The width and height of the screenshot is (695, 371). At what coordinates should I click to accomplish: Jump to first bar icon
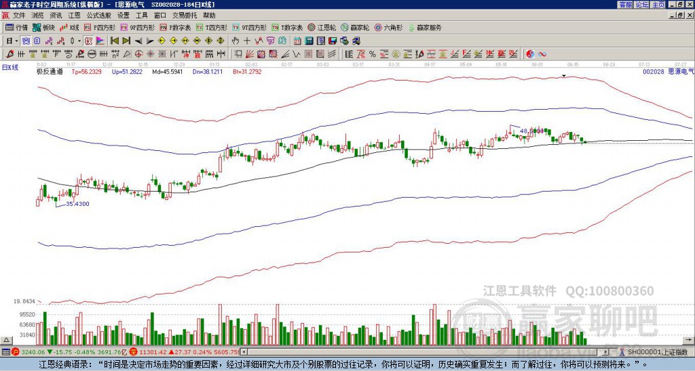(x=114, y=41)
